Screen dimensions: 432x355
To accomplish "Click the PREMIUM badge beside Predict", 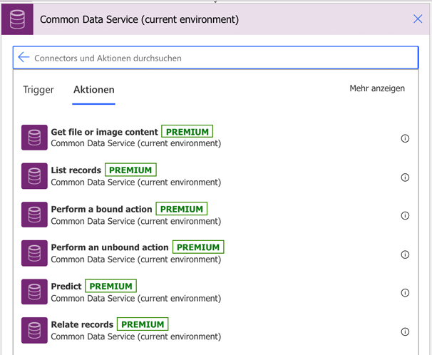I will click(x=110, y=286).
